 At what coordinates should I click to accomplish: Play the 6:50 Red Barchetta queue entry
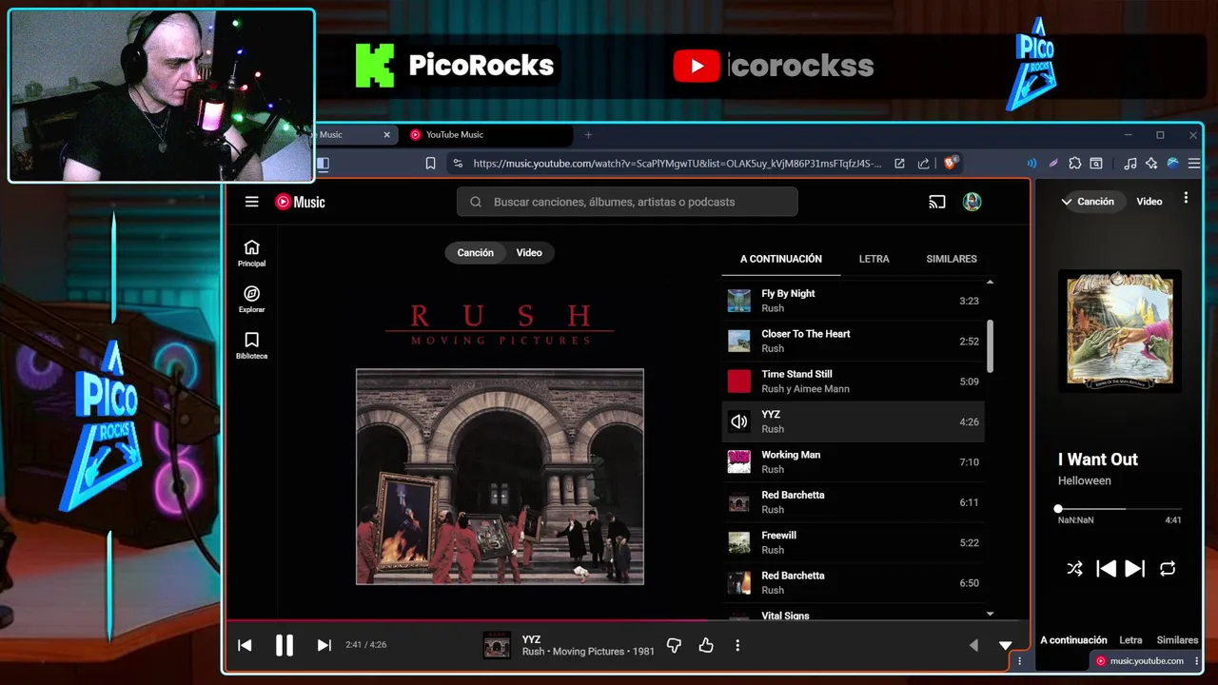854,582
